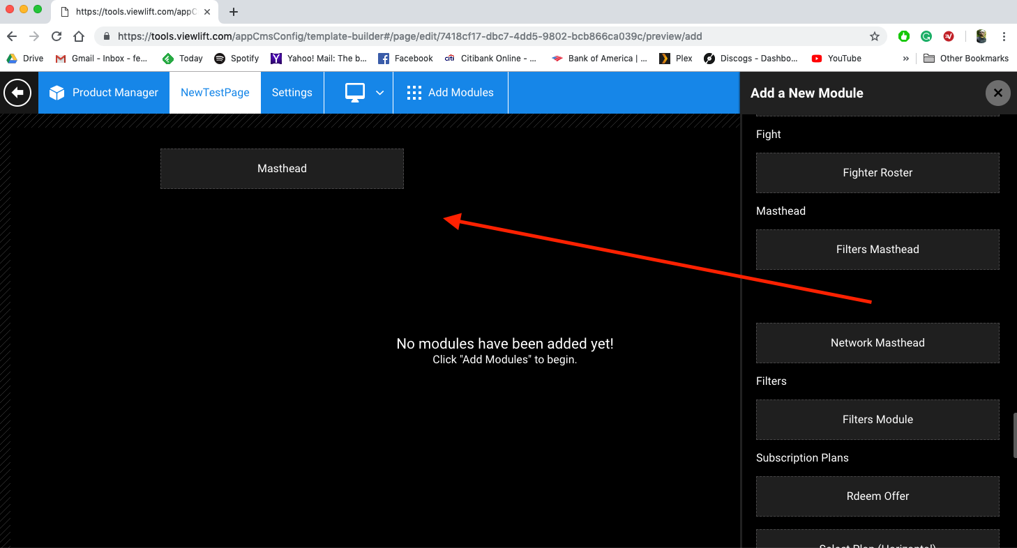This screenshot has width=1017, height=548.
Task: Open the Spotify bookmark
Action: [x=236, y=59]
